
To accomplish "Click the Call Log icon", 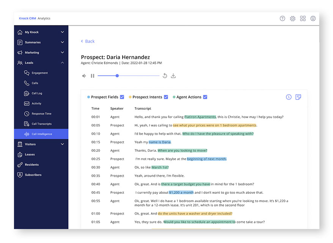I will 27,93.
